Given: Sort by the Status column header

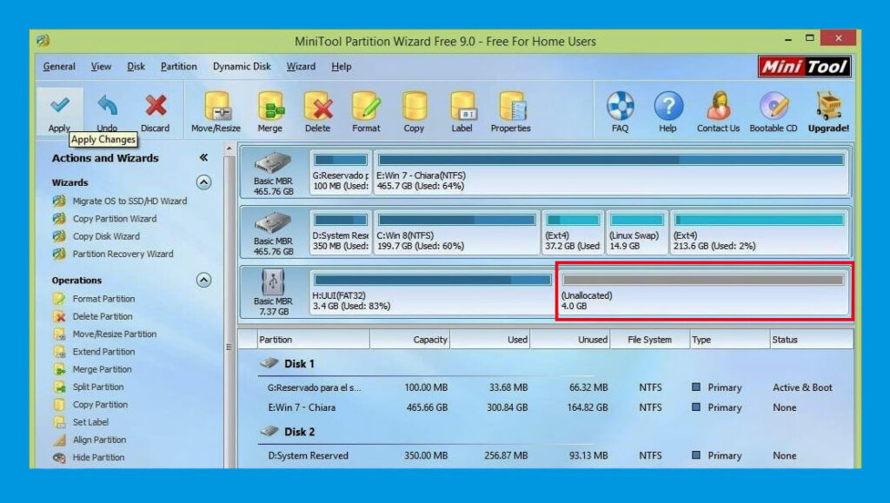Looking at the screenshot, I should (x=811, y=339).
